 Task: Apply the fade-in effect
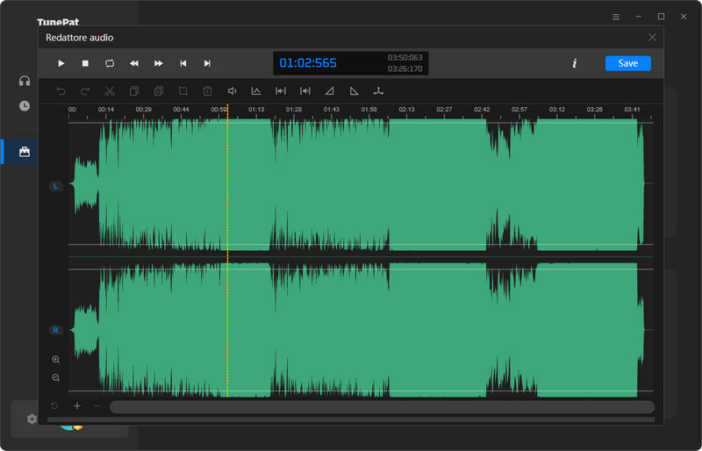point(330,91)
